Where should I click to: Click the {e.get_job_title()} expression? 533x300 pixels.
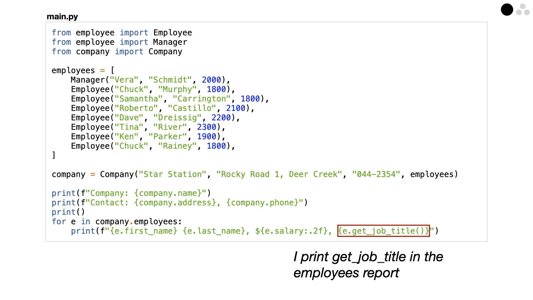click(384, 231)
